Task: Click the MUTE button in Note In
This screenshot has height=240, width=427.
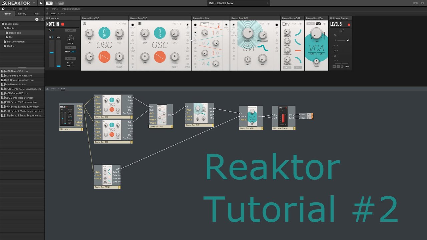Action: pos(70,30)
